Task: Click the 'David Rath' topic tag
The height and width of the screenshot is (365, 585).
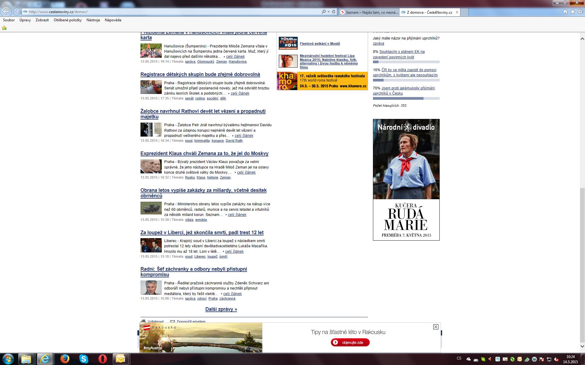Action: click(x=234, y=141)
